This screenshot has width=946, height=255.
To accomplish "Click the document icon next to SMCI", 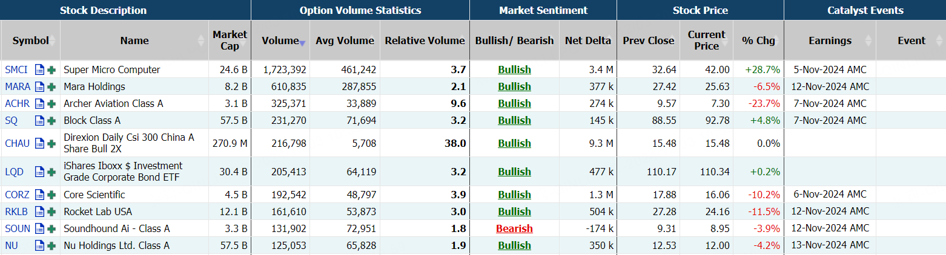I will point(40,69).
